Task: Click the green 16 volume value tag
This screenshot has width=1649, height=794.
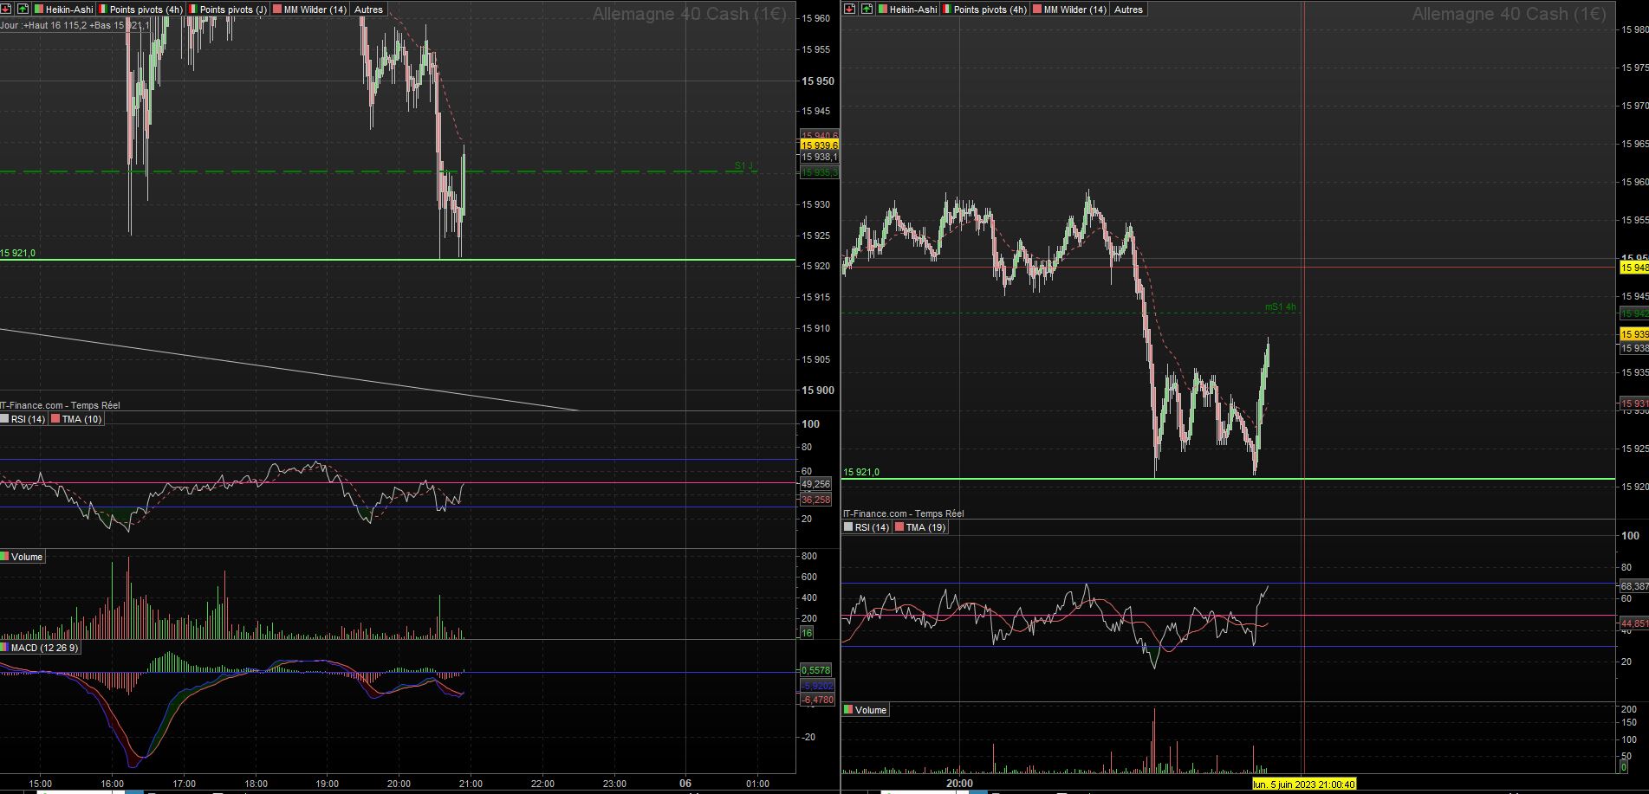Action: pyautogui.click(x=807, y=633)
